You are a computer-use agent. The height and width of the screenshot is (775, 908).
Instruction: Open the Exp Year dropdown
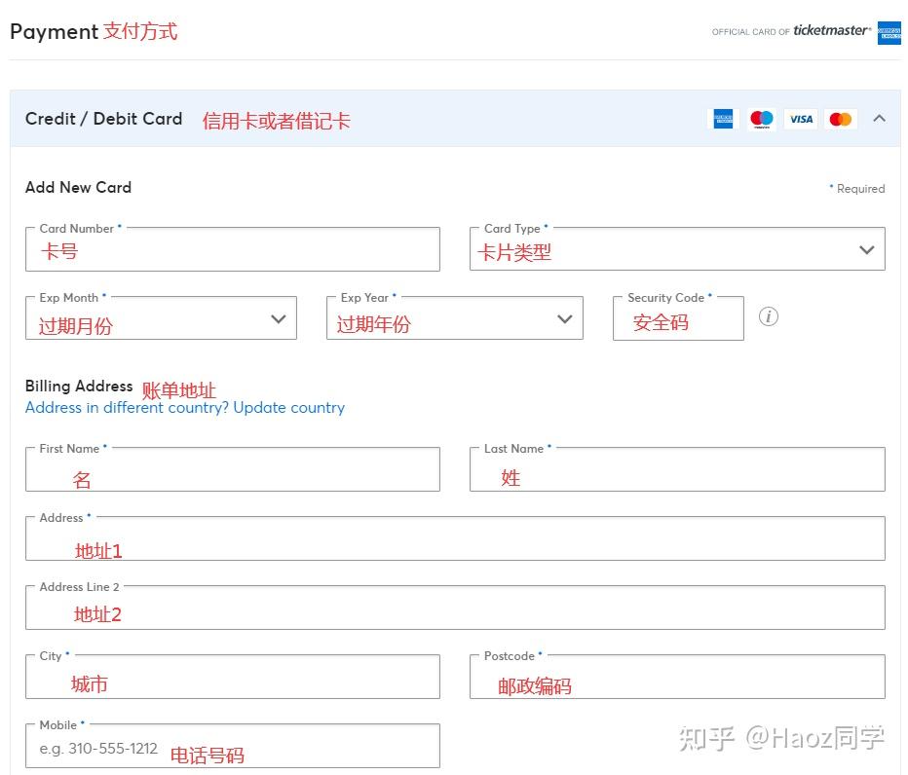(564, 317)
